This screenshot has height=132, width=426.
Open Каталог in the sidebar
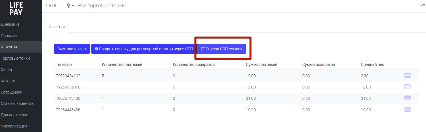8,81
